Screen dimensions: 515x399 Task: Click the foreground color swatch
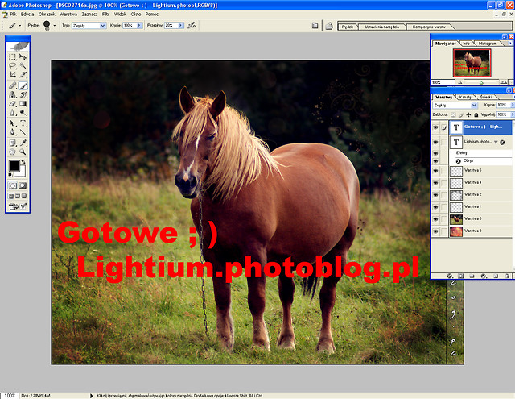click(x=14, y=165)
